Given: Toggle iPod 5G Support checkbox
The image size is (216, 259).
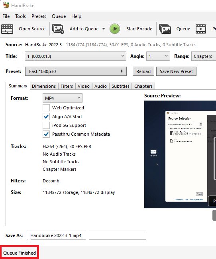Looking at the screenshot, I should tap(46, 125).
